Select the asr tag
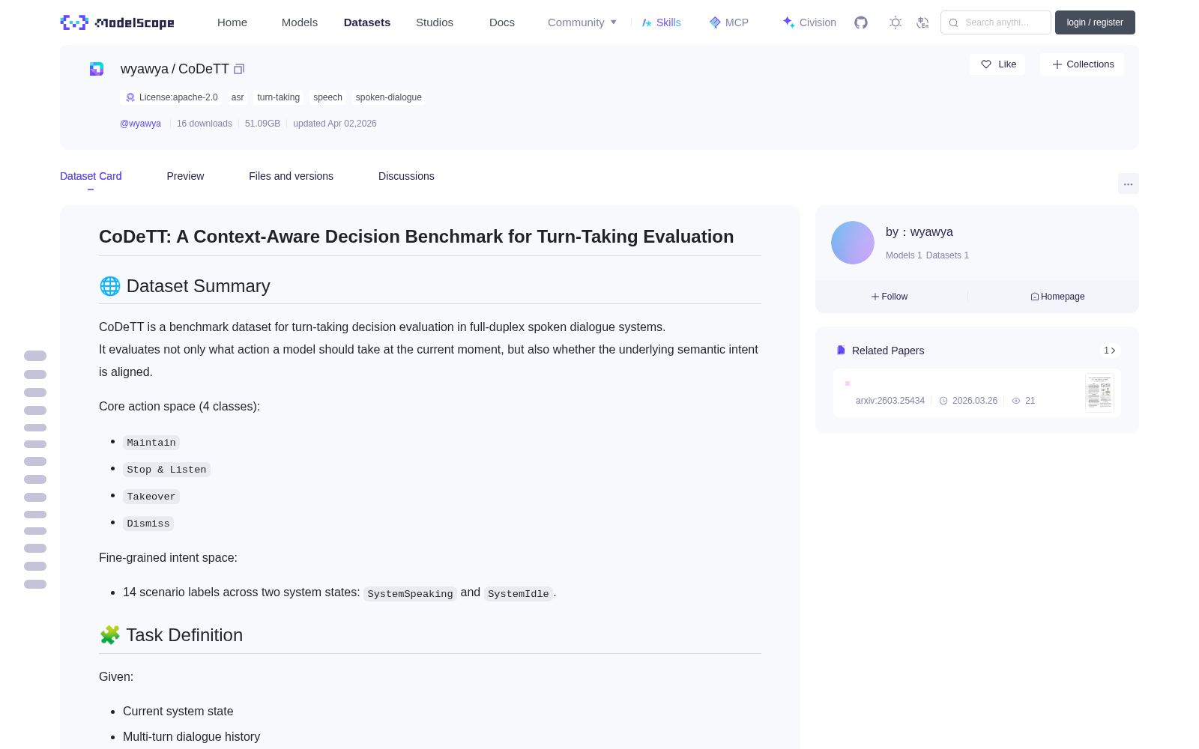The image size is (1199, 749). click(238, 97)
